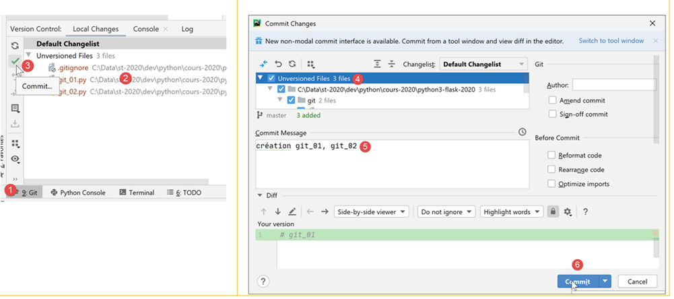Viewport: 674px width, 299px height.
Task: Click the Refresh icon in Version Control sidebar
Action: [x=15, y=45]
